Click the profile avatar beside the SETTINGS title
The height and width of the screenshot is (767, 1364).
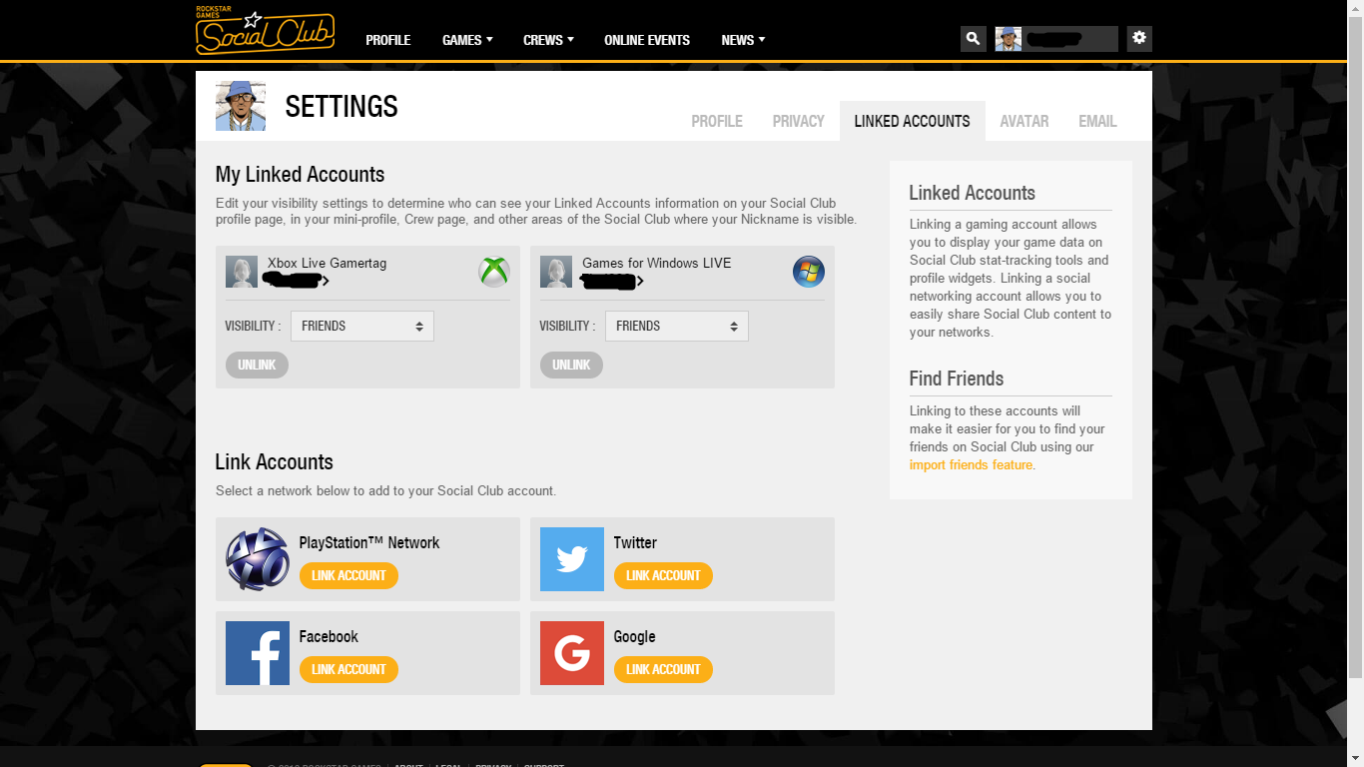pyautogui.click(x=241, y=106)
